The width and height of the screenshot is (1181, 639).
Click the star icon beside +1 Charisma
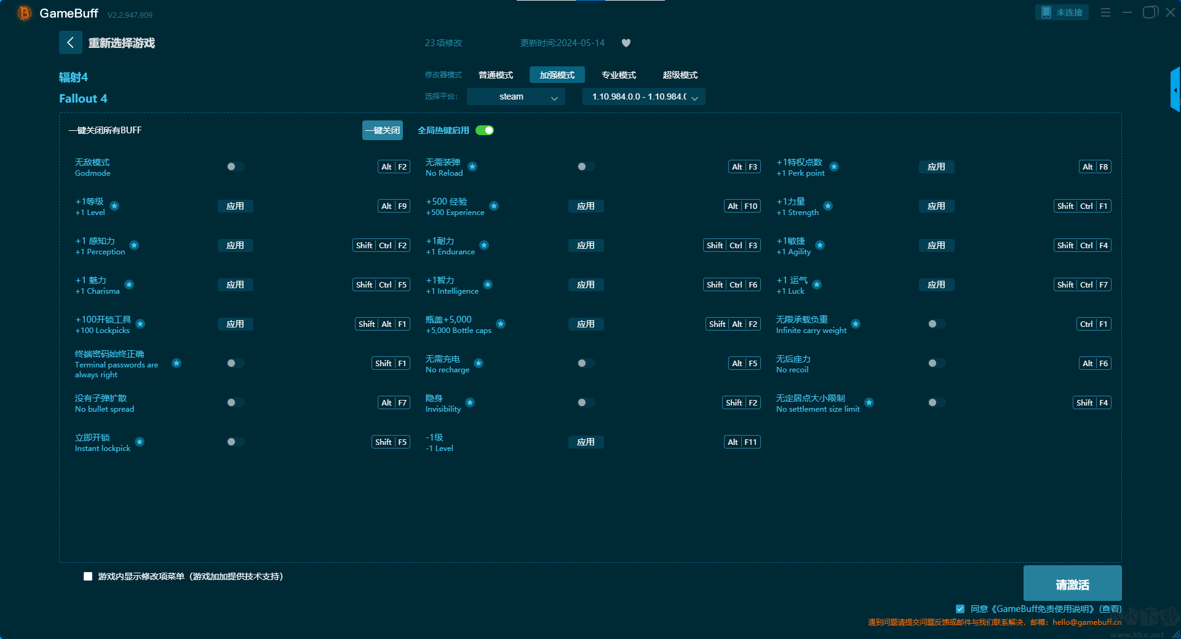coord(129,284)
